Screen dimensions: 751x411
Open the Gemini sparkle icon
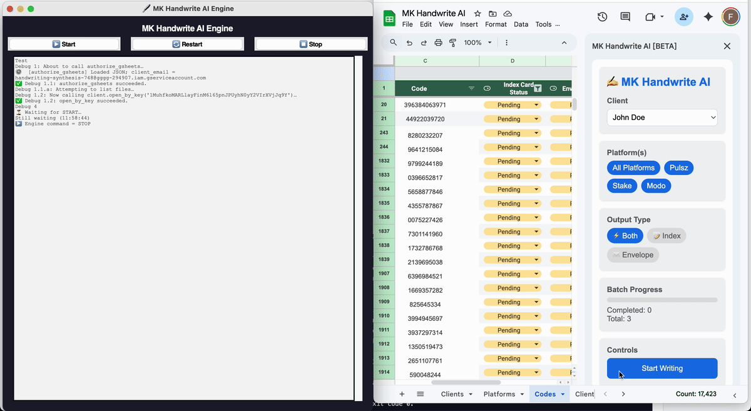click(x=708, y=17)
